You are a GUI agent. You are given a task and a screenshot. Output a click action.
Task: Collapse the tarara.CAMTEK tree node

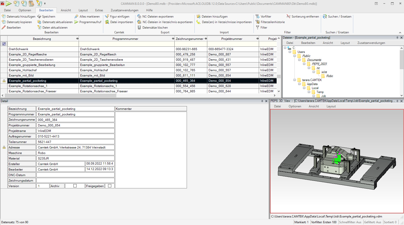(x=295, y=80)
